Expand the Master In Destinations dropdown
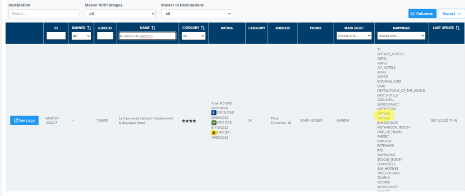The height and width of the screenshot is (196, 465). point(196,14)
